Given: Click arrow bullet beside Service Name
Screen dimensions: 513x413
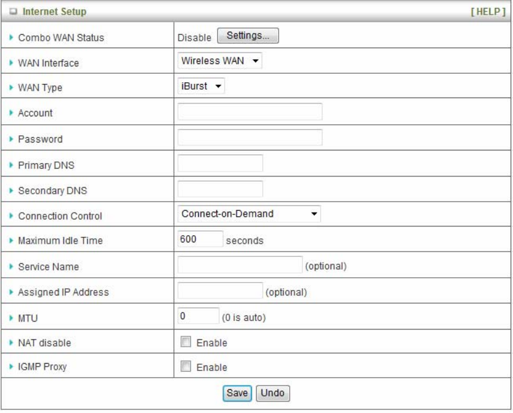Looking at the screenshot, I should click(11, 267).
